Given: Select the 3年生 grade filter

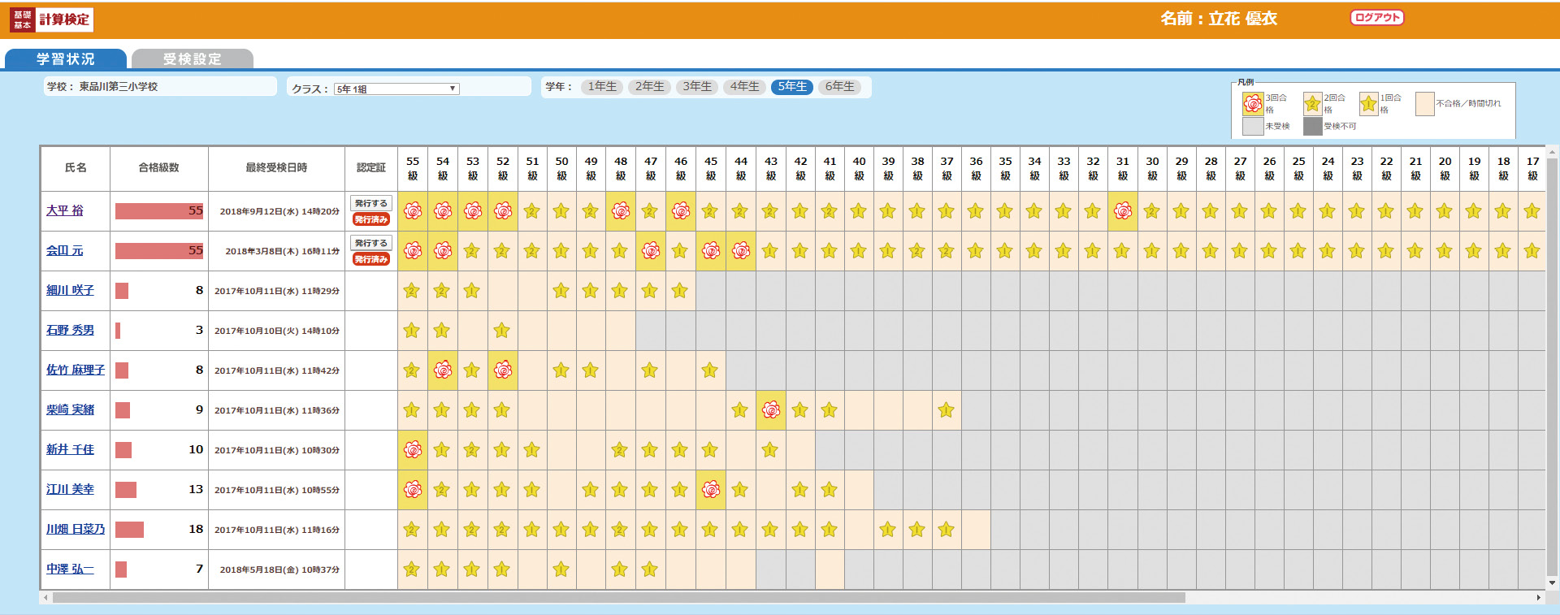Looking at the screenshot, I should (x=697, y=87).
